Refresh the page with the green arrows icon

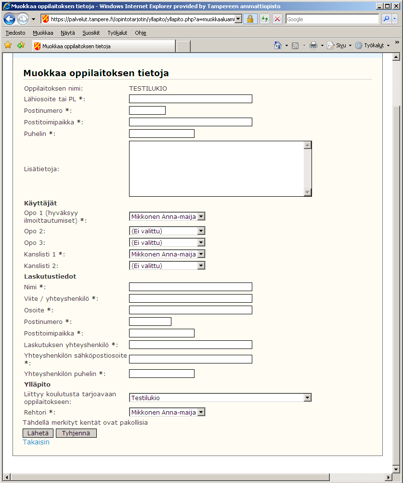click(x=265, y=19)
